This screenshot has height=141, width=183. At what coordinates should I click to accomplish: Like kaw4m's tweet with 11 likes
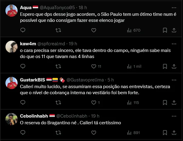tap(94, 66)
